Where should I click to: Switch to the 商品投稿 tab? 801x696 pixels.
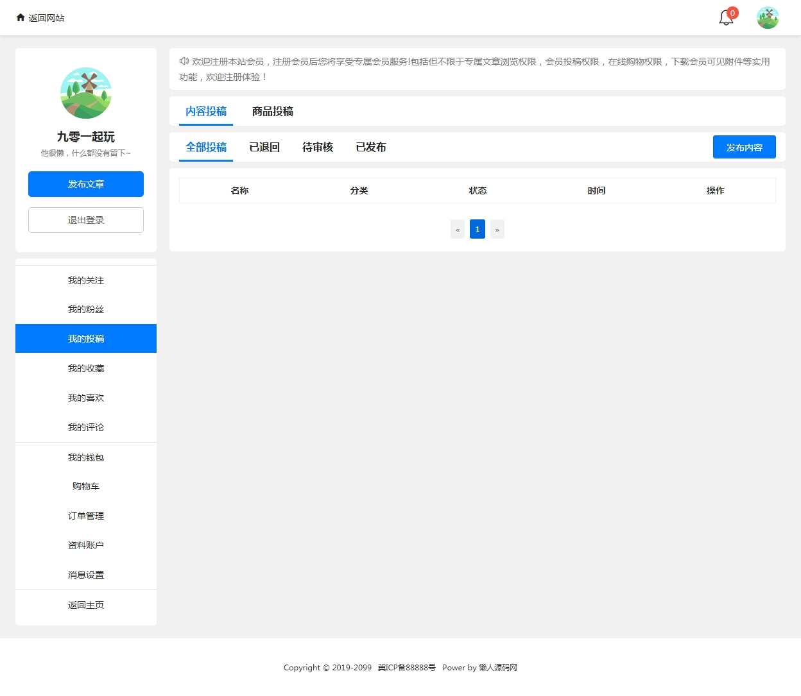271,111
